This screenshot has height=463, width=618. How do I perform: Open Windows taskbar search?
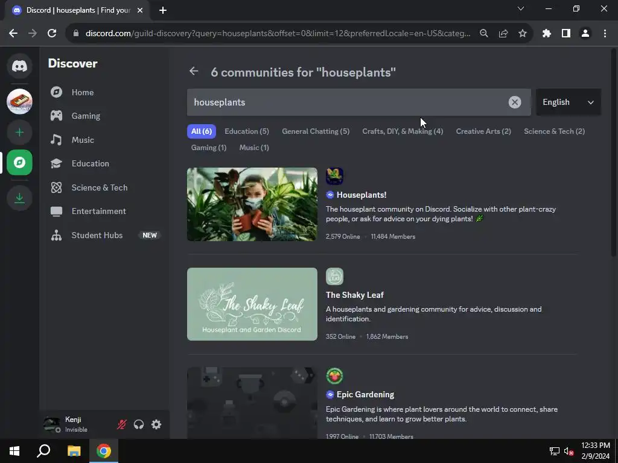pyautogui.click(x=43, y=451)
